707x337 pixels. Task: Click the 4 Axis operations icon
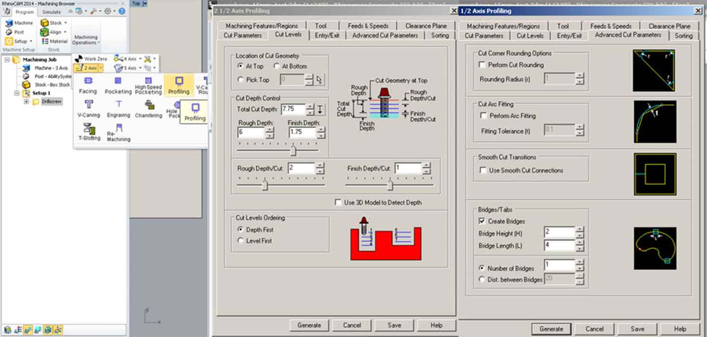[118, 58]
